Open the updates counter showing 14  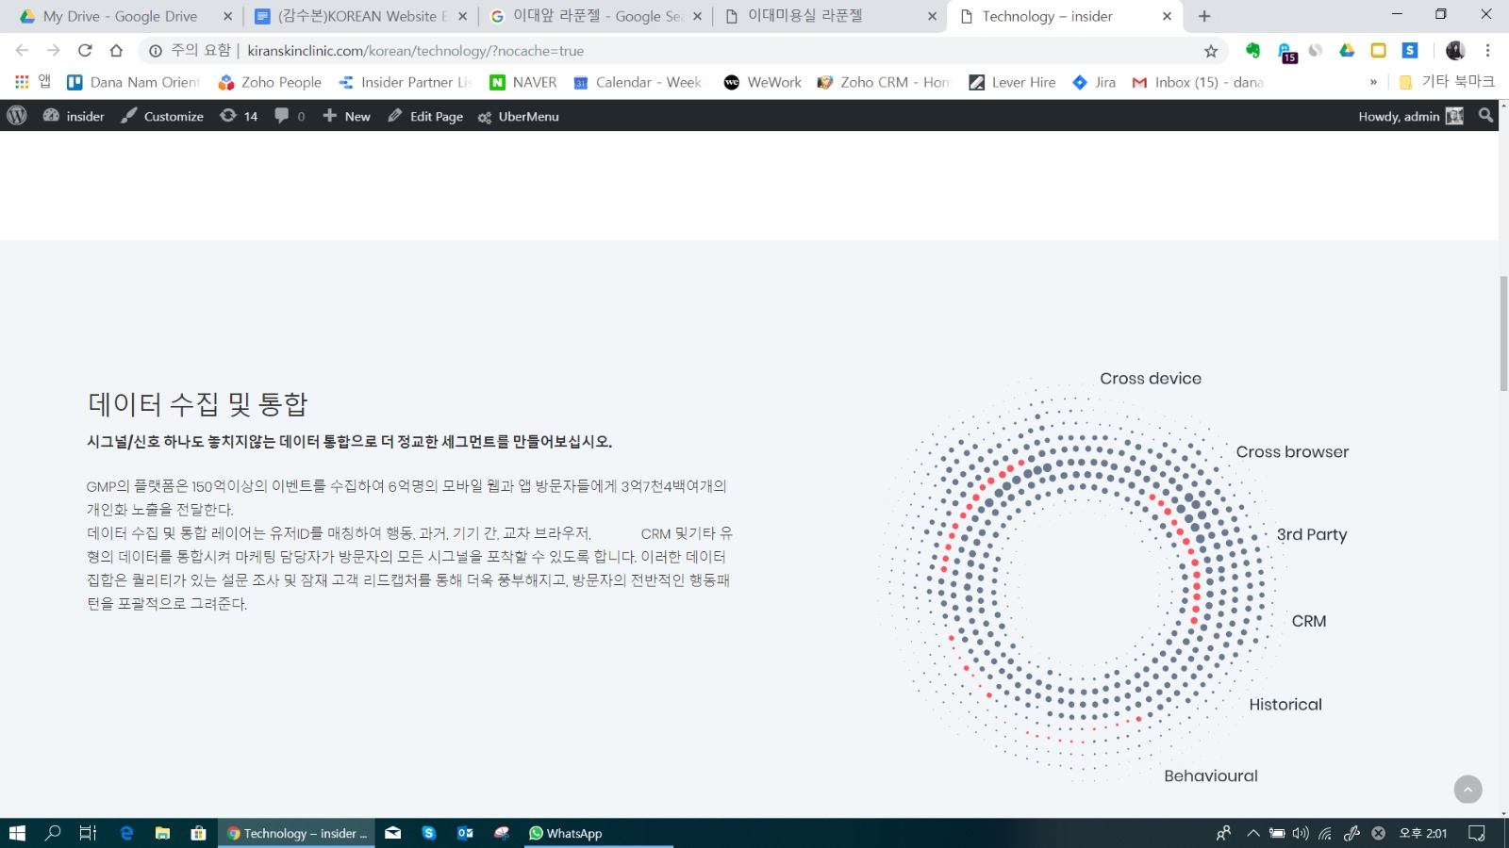click(239, 116)
